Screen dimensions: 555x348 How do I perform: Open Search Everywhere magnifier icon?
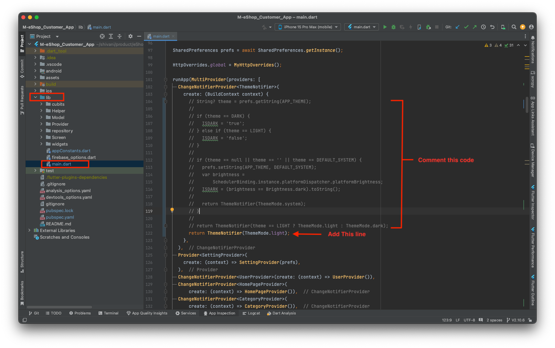[x=514, y=27]
